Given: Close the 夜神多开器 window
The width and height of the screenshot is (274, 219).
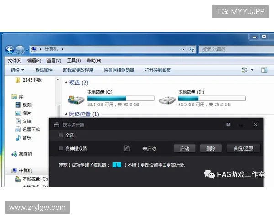Looking at the screenshot, I should [x=256, y=125].
